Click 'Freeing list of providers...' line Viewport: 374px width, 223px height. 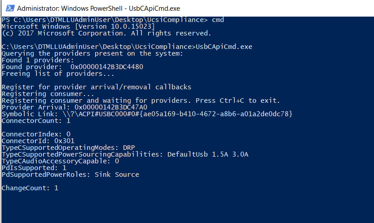pos(58,74)
